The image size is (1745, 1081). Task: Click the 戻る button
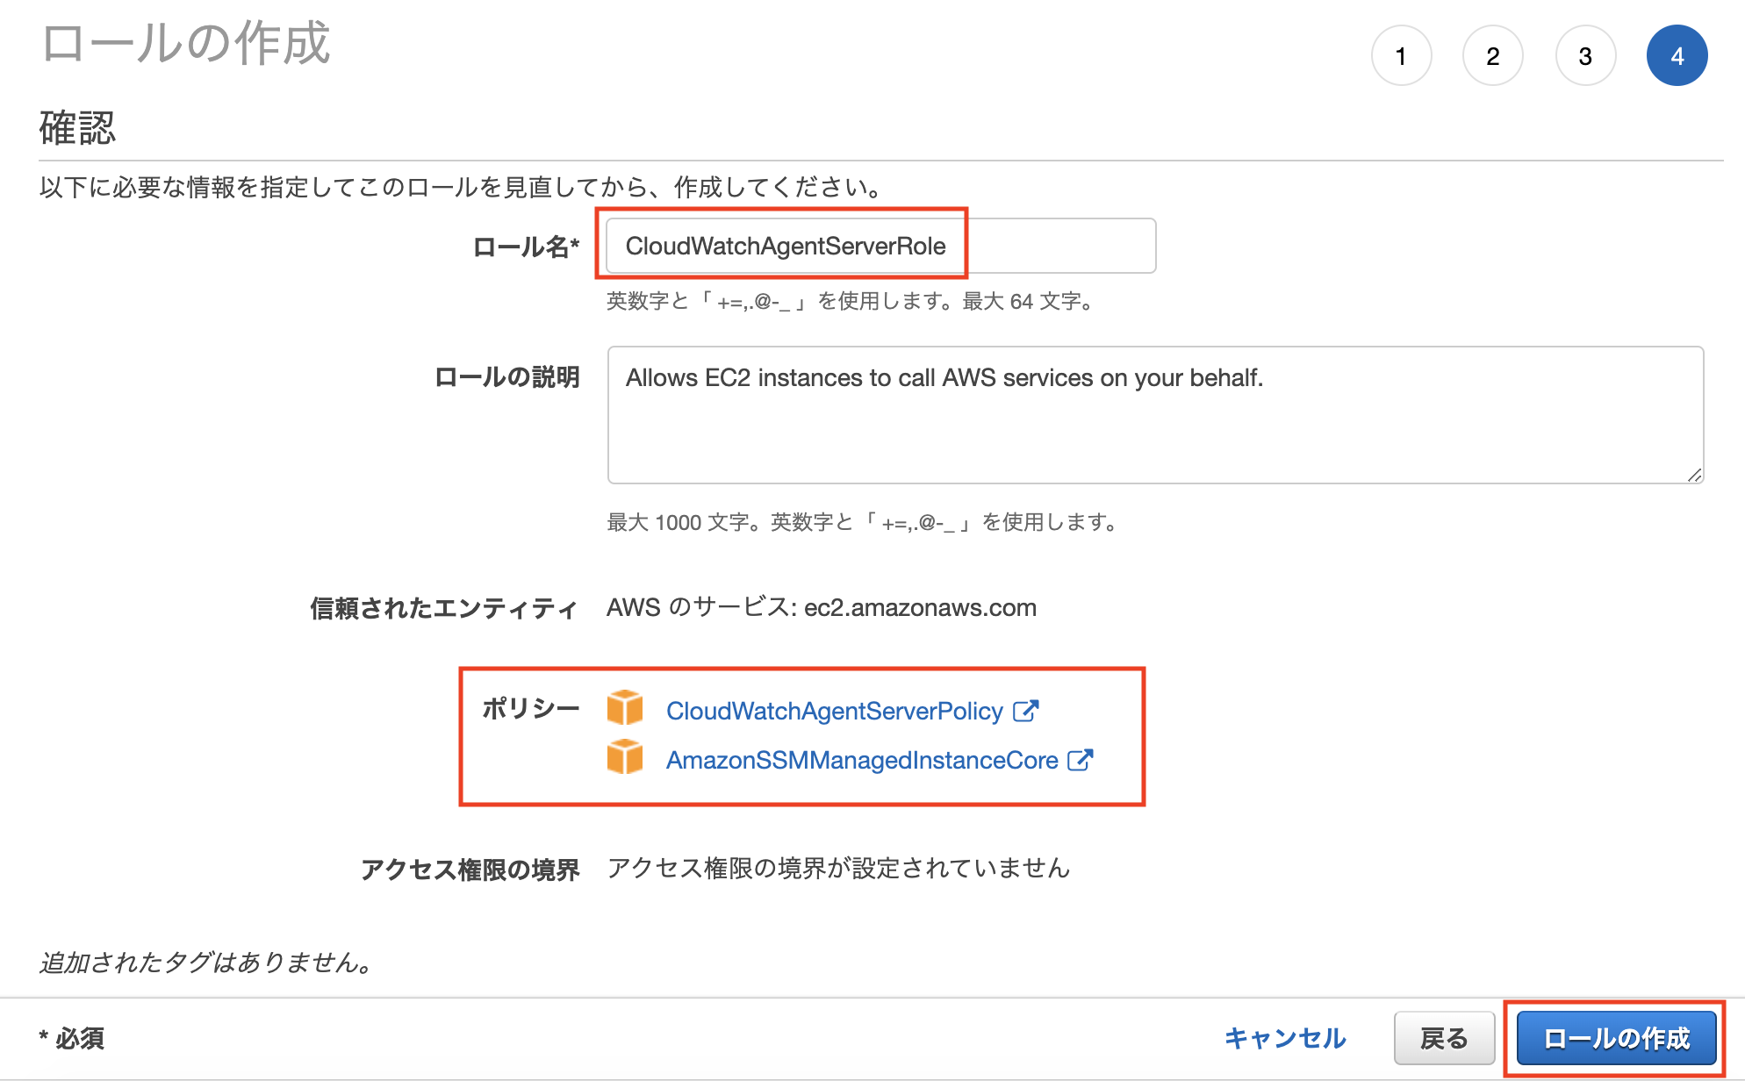[1444, 1038]
